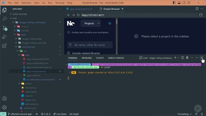Viewport: 206px width, 116px height.
Task: Go forward in Simple Browser
Action: coord(73,15)
